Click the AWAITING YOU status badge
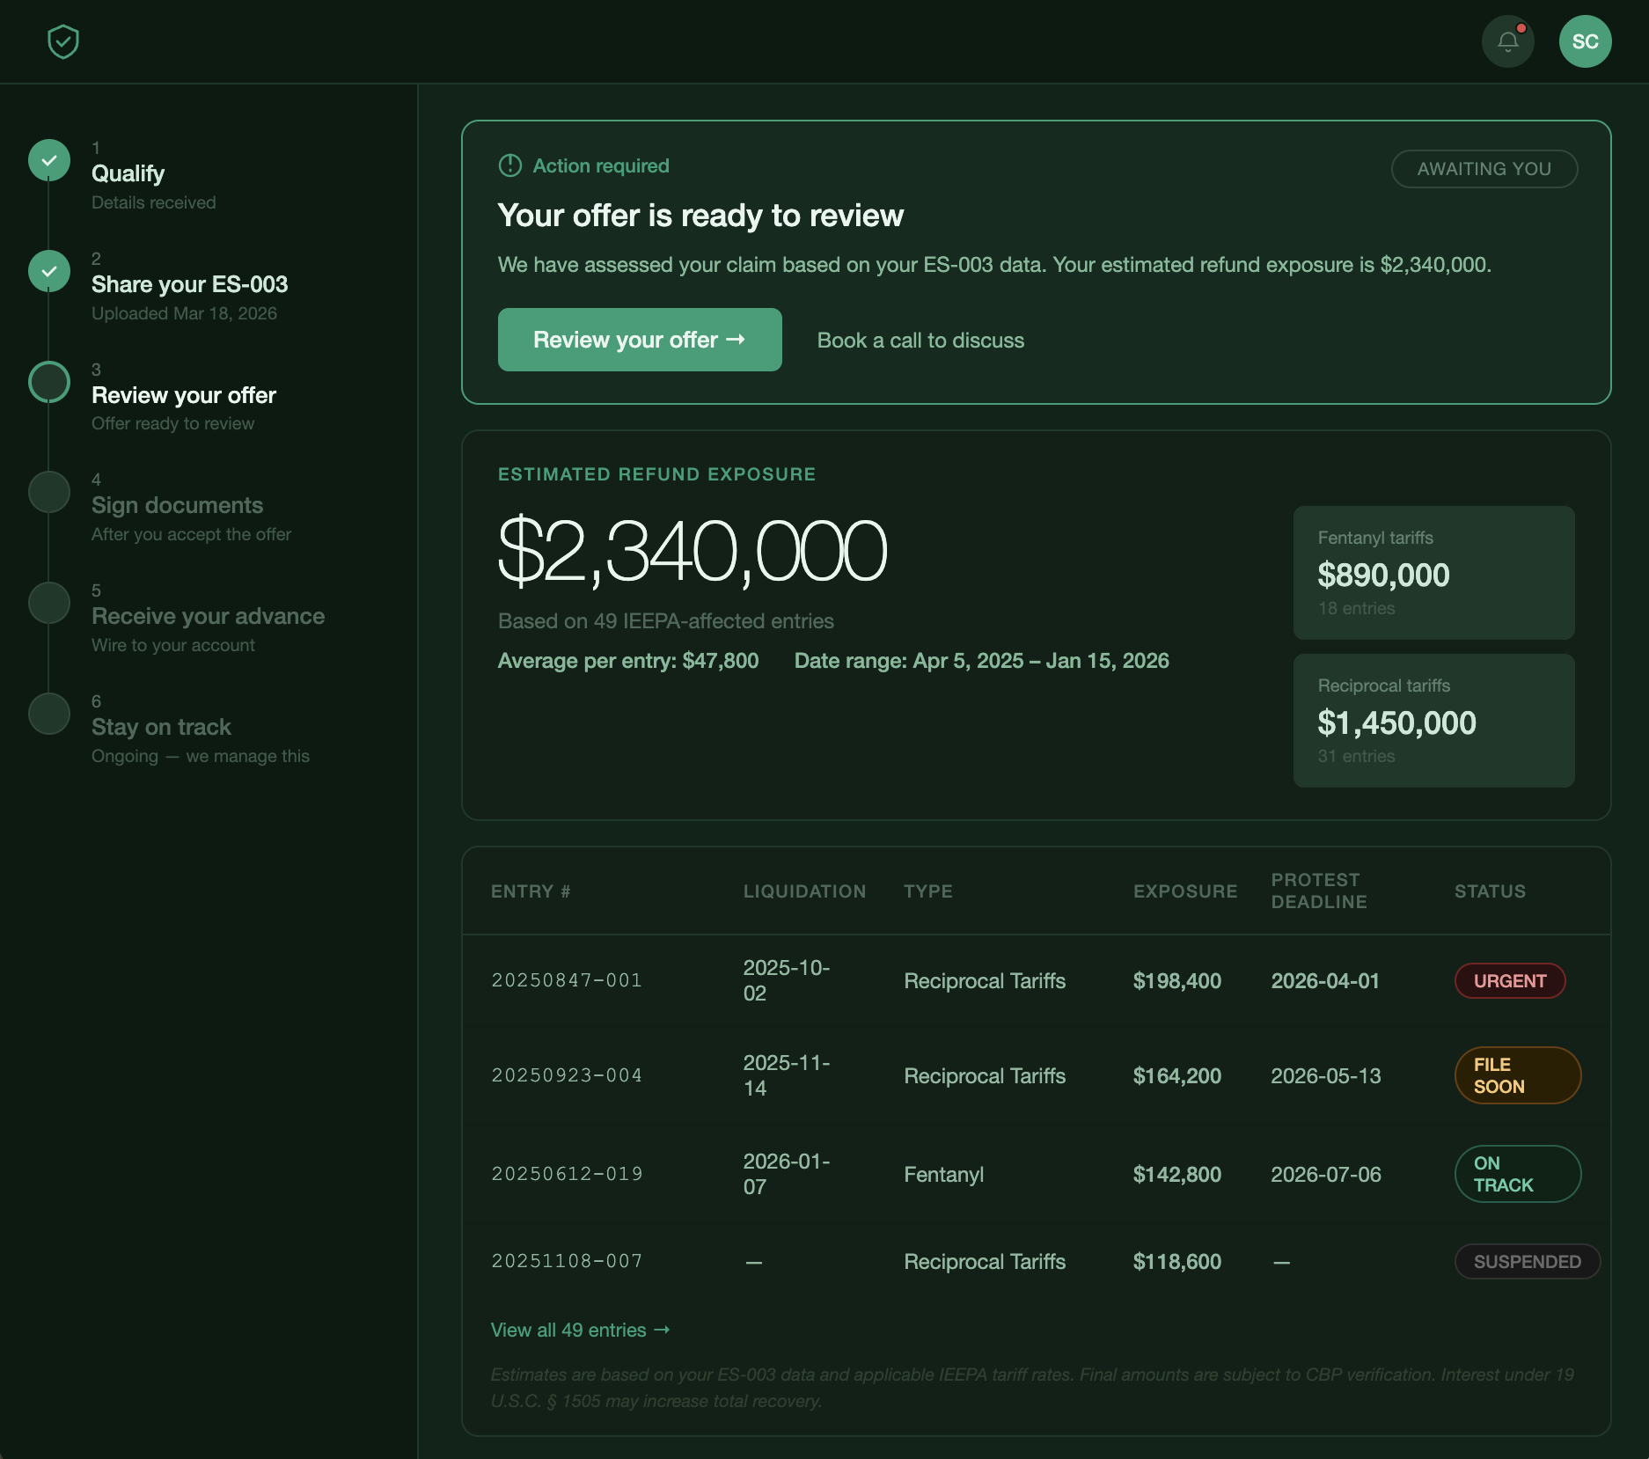1649x1459 pixels. [1484, 169]
